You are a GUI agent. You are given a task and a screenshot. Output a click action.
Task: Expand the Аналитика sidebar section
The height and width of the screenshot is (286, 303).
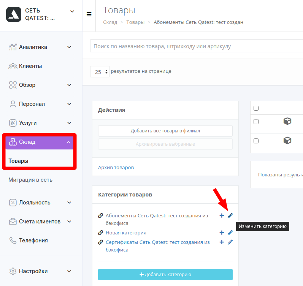coord(40,47)
